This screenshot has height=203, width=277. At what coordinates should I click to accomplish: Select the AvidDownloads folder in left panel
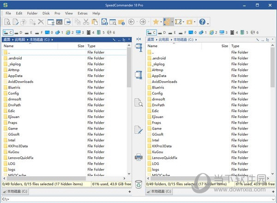pos(21,82)
